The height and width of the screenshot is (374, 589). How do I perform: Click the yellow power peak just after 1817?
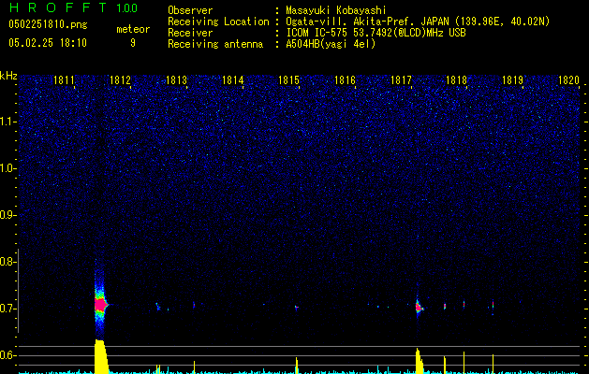pos(420,361)
